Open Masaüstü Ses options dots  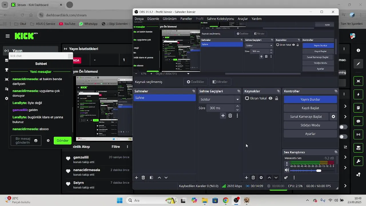pos(287,164)
